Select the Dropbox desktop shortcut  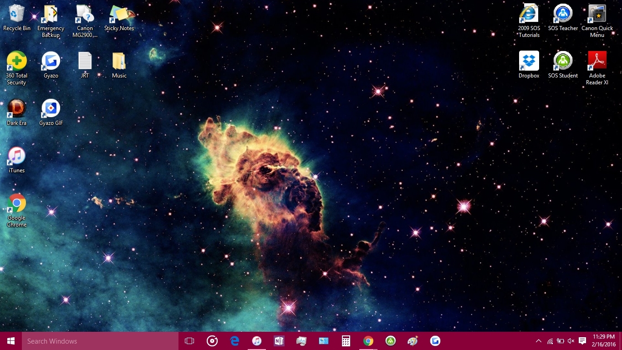pyautogui.click(x=529, y=65)
